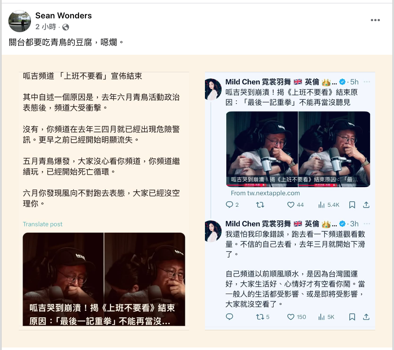This screenshot has height=350, width=394.
Task: Reply to the 3h Mild Chen tweet
Action: pos(229,317)
